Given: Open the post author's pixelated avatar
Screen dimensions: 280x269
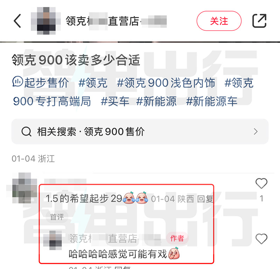Looking at the screenshot, I should pos(46,21).
